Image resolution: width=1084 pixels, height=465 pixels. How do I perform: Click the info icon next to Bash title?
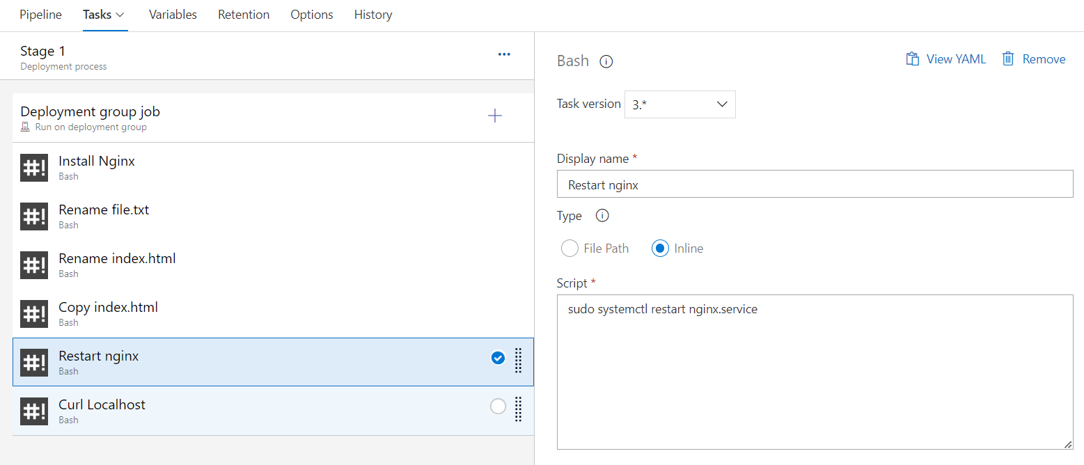tap(606, 61)
